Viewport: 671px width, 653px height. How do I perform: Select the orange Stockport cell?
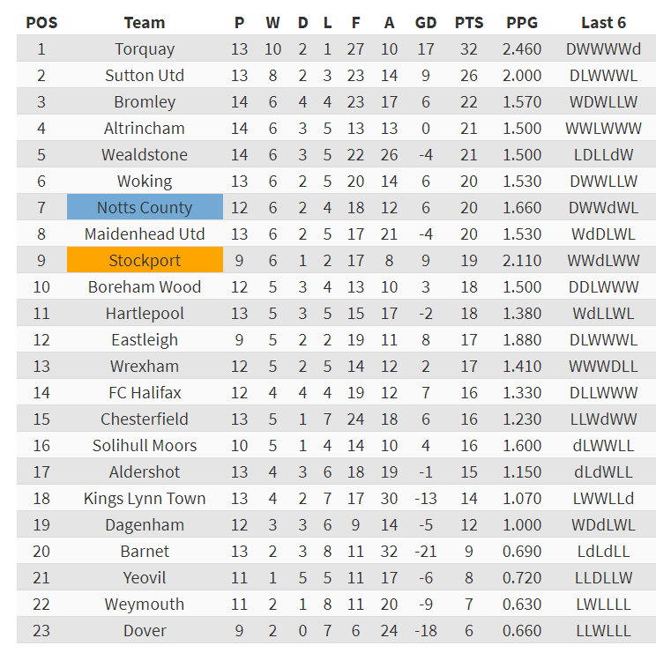tap(145, 261)
